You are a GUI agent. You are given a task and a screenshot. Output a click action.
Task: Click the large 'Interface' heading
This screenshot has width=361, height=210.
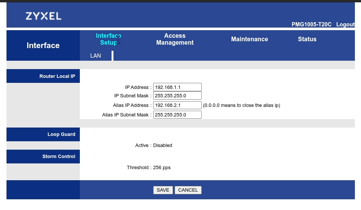tap(43, 45)
